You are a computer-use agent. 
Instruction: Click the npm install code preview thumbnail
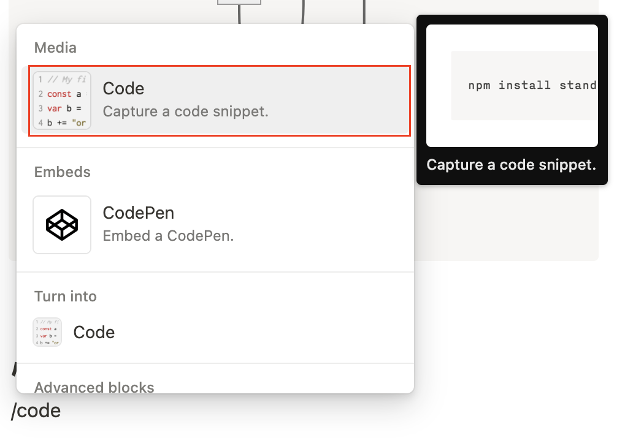point(512,86)
